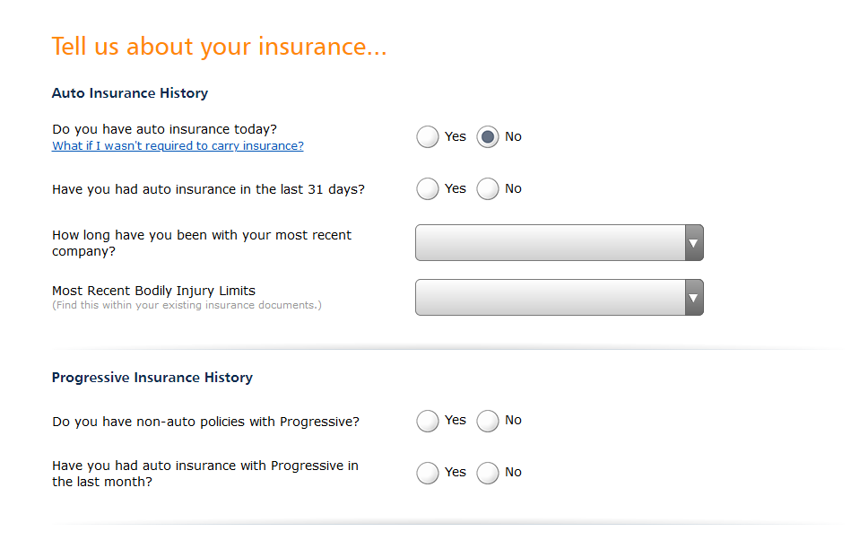Click the Progressive Insurance History section heading
Screen dimensions: 851x540
152,377
